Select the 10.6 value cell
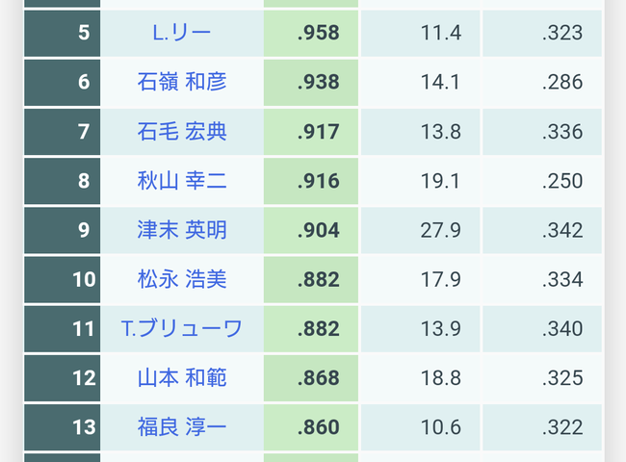 (441, 427)
